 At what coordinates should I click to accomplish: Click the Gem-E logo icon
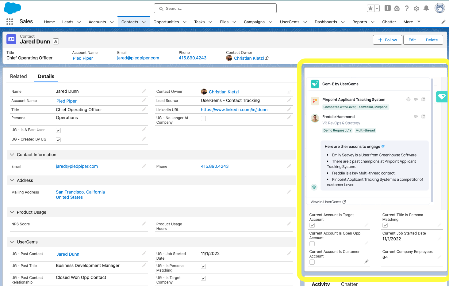point(315,84)
